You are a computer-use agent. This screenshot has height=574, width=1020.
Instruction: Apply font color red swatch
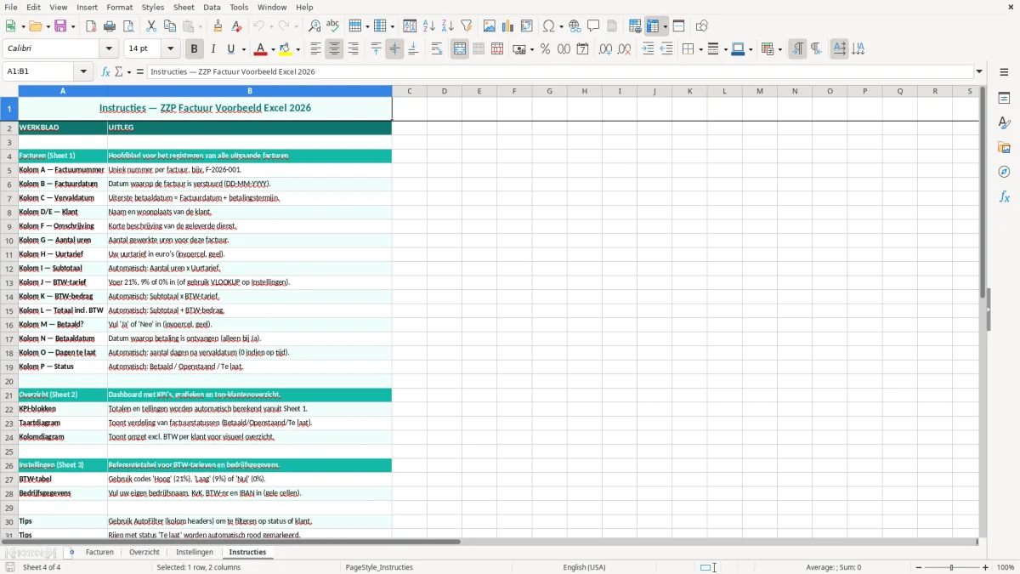pos(261,49)
